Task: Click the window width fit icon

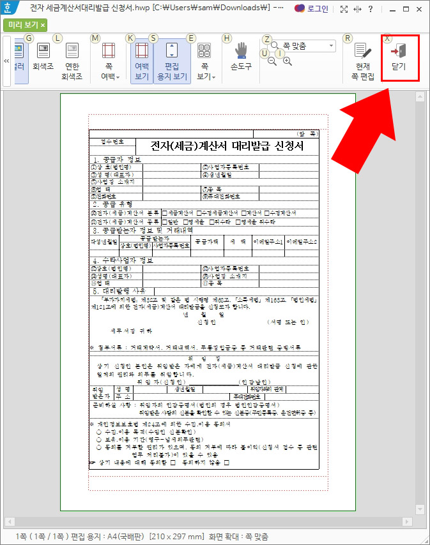Action: 357,9
